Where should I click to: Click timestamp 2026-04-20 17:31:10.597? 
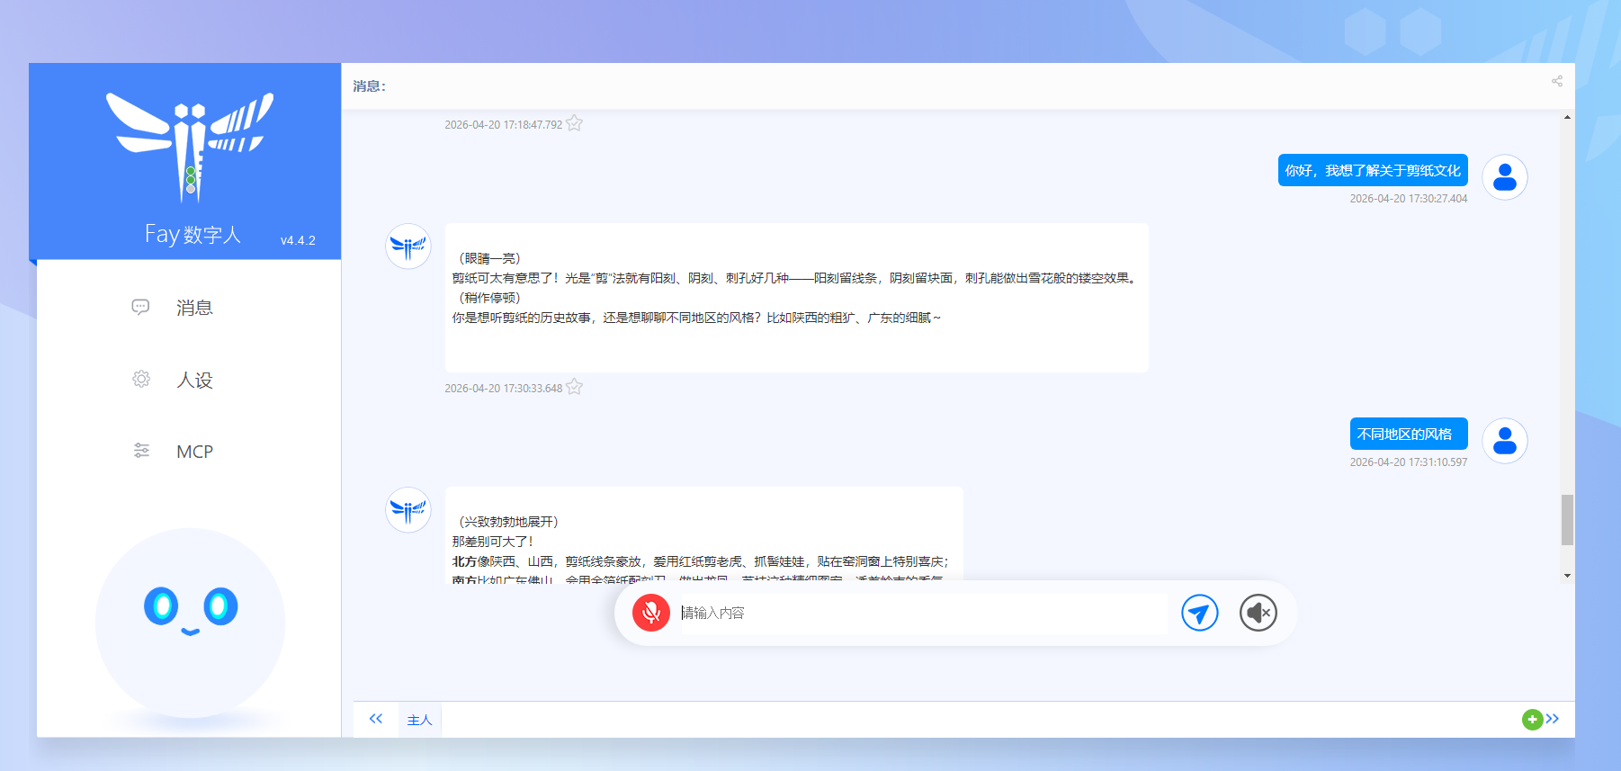[x=1408, y=462]
